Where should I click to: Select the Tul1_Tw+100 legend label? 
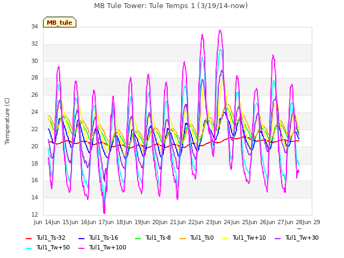pos(107,247)
